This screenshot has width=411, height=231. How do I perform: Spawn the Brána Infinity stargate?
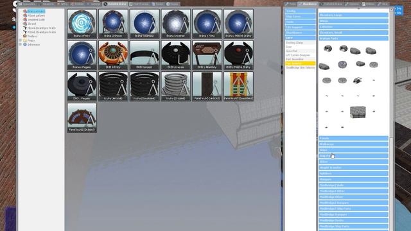[82, 24]
